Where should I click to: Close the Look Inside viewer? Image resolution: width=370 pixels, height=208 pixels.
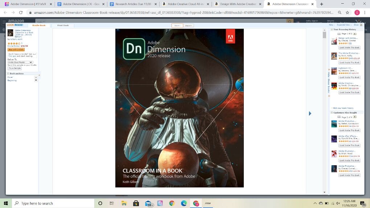358,25
